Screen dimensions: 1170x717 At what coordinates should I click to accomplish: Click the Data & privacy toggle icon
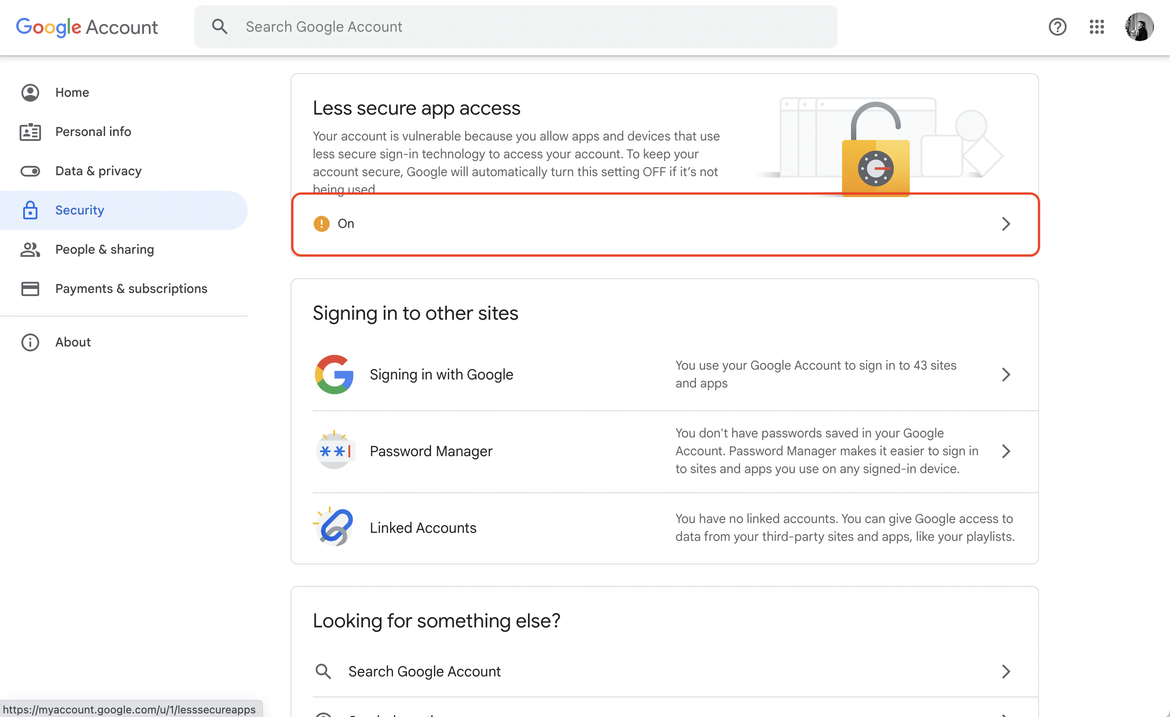coord(30,171)
